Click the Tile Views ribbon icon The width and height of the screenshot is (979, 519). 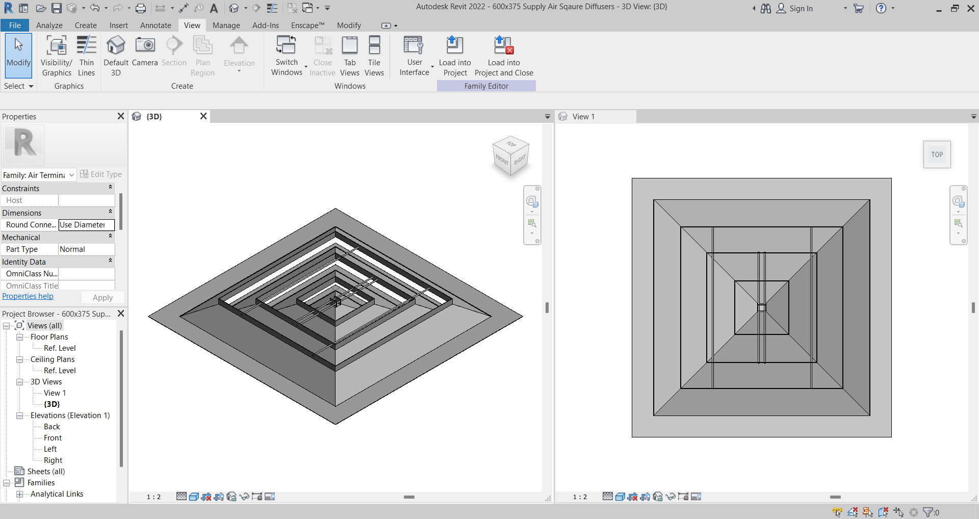374,56
